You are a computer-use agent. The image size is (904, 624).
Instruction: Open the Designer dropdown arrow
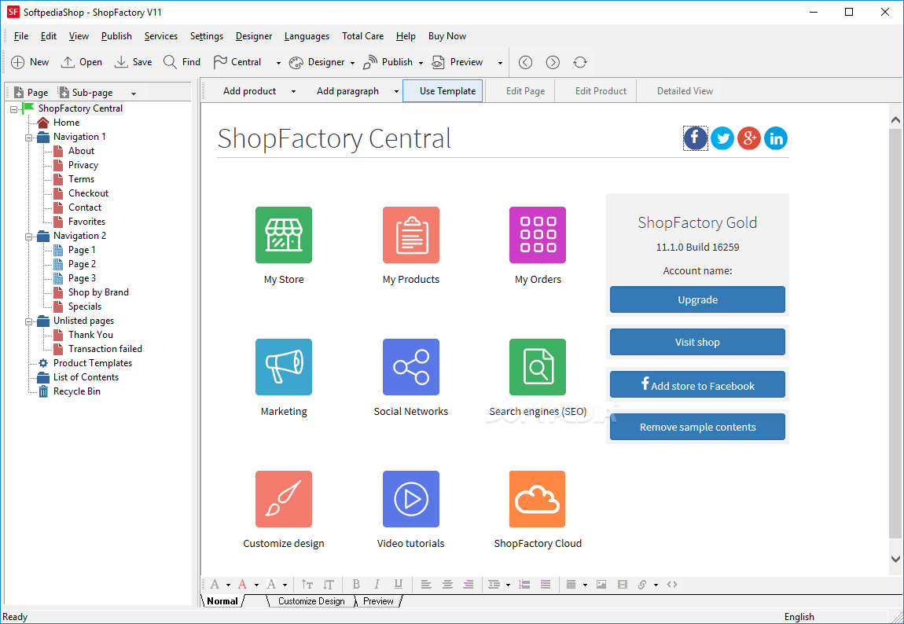352,63
